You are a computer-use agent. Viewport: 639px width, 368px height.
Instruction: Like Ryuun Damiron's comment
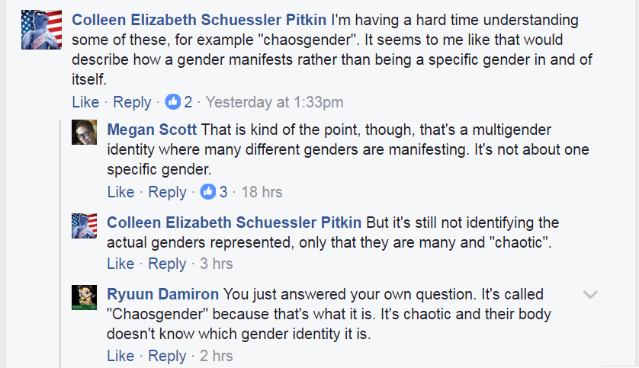coord(120,356)
